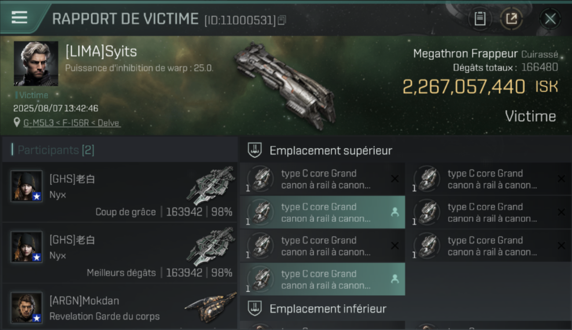
Task: Open the G-M5L3 < F-I56R < Delve location link
Action: (71, 123)
